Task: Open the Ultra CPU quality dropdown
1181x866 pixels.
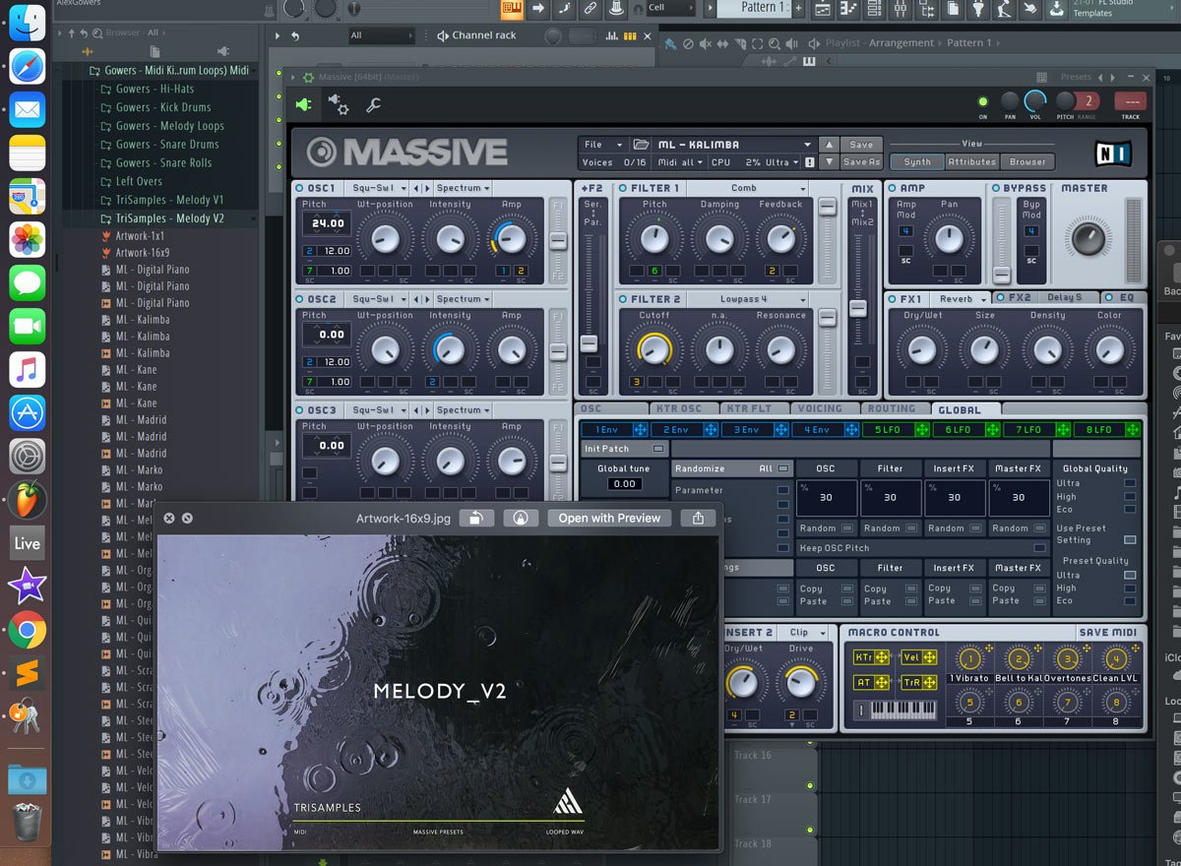Action: (x=779, y=162)
